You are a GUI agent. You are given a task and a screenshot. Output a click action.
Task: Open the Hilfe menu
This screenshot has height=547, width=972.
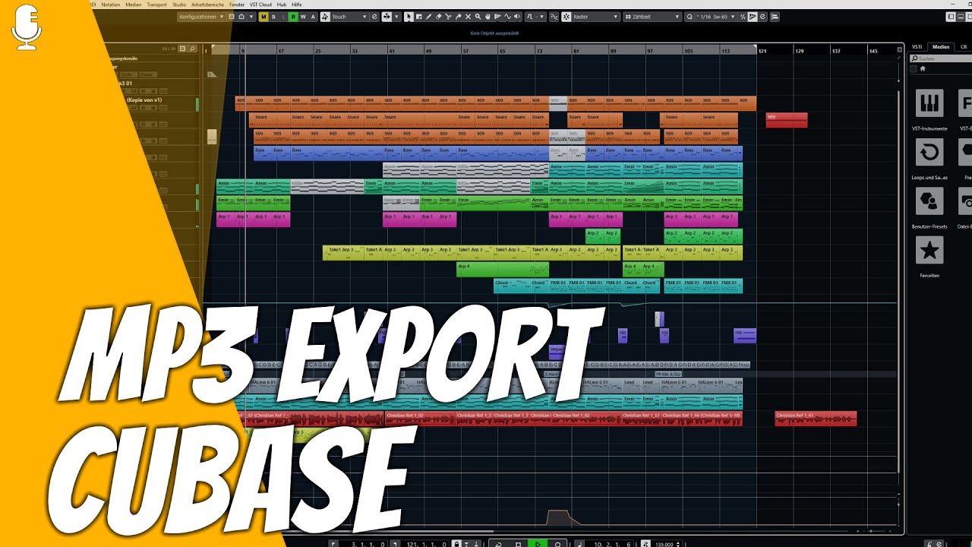click(x=297, y=4)
